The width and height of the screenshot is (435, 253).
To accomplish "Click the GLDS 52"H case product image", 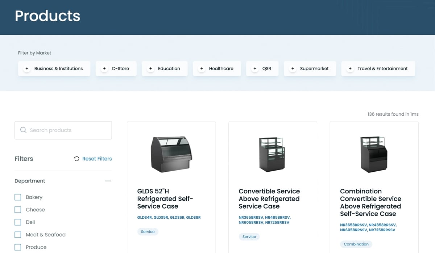I will coord(171,154).
